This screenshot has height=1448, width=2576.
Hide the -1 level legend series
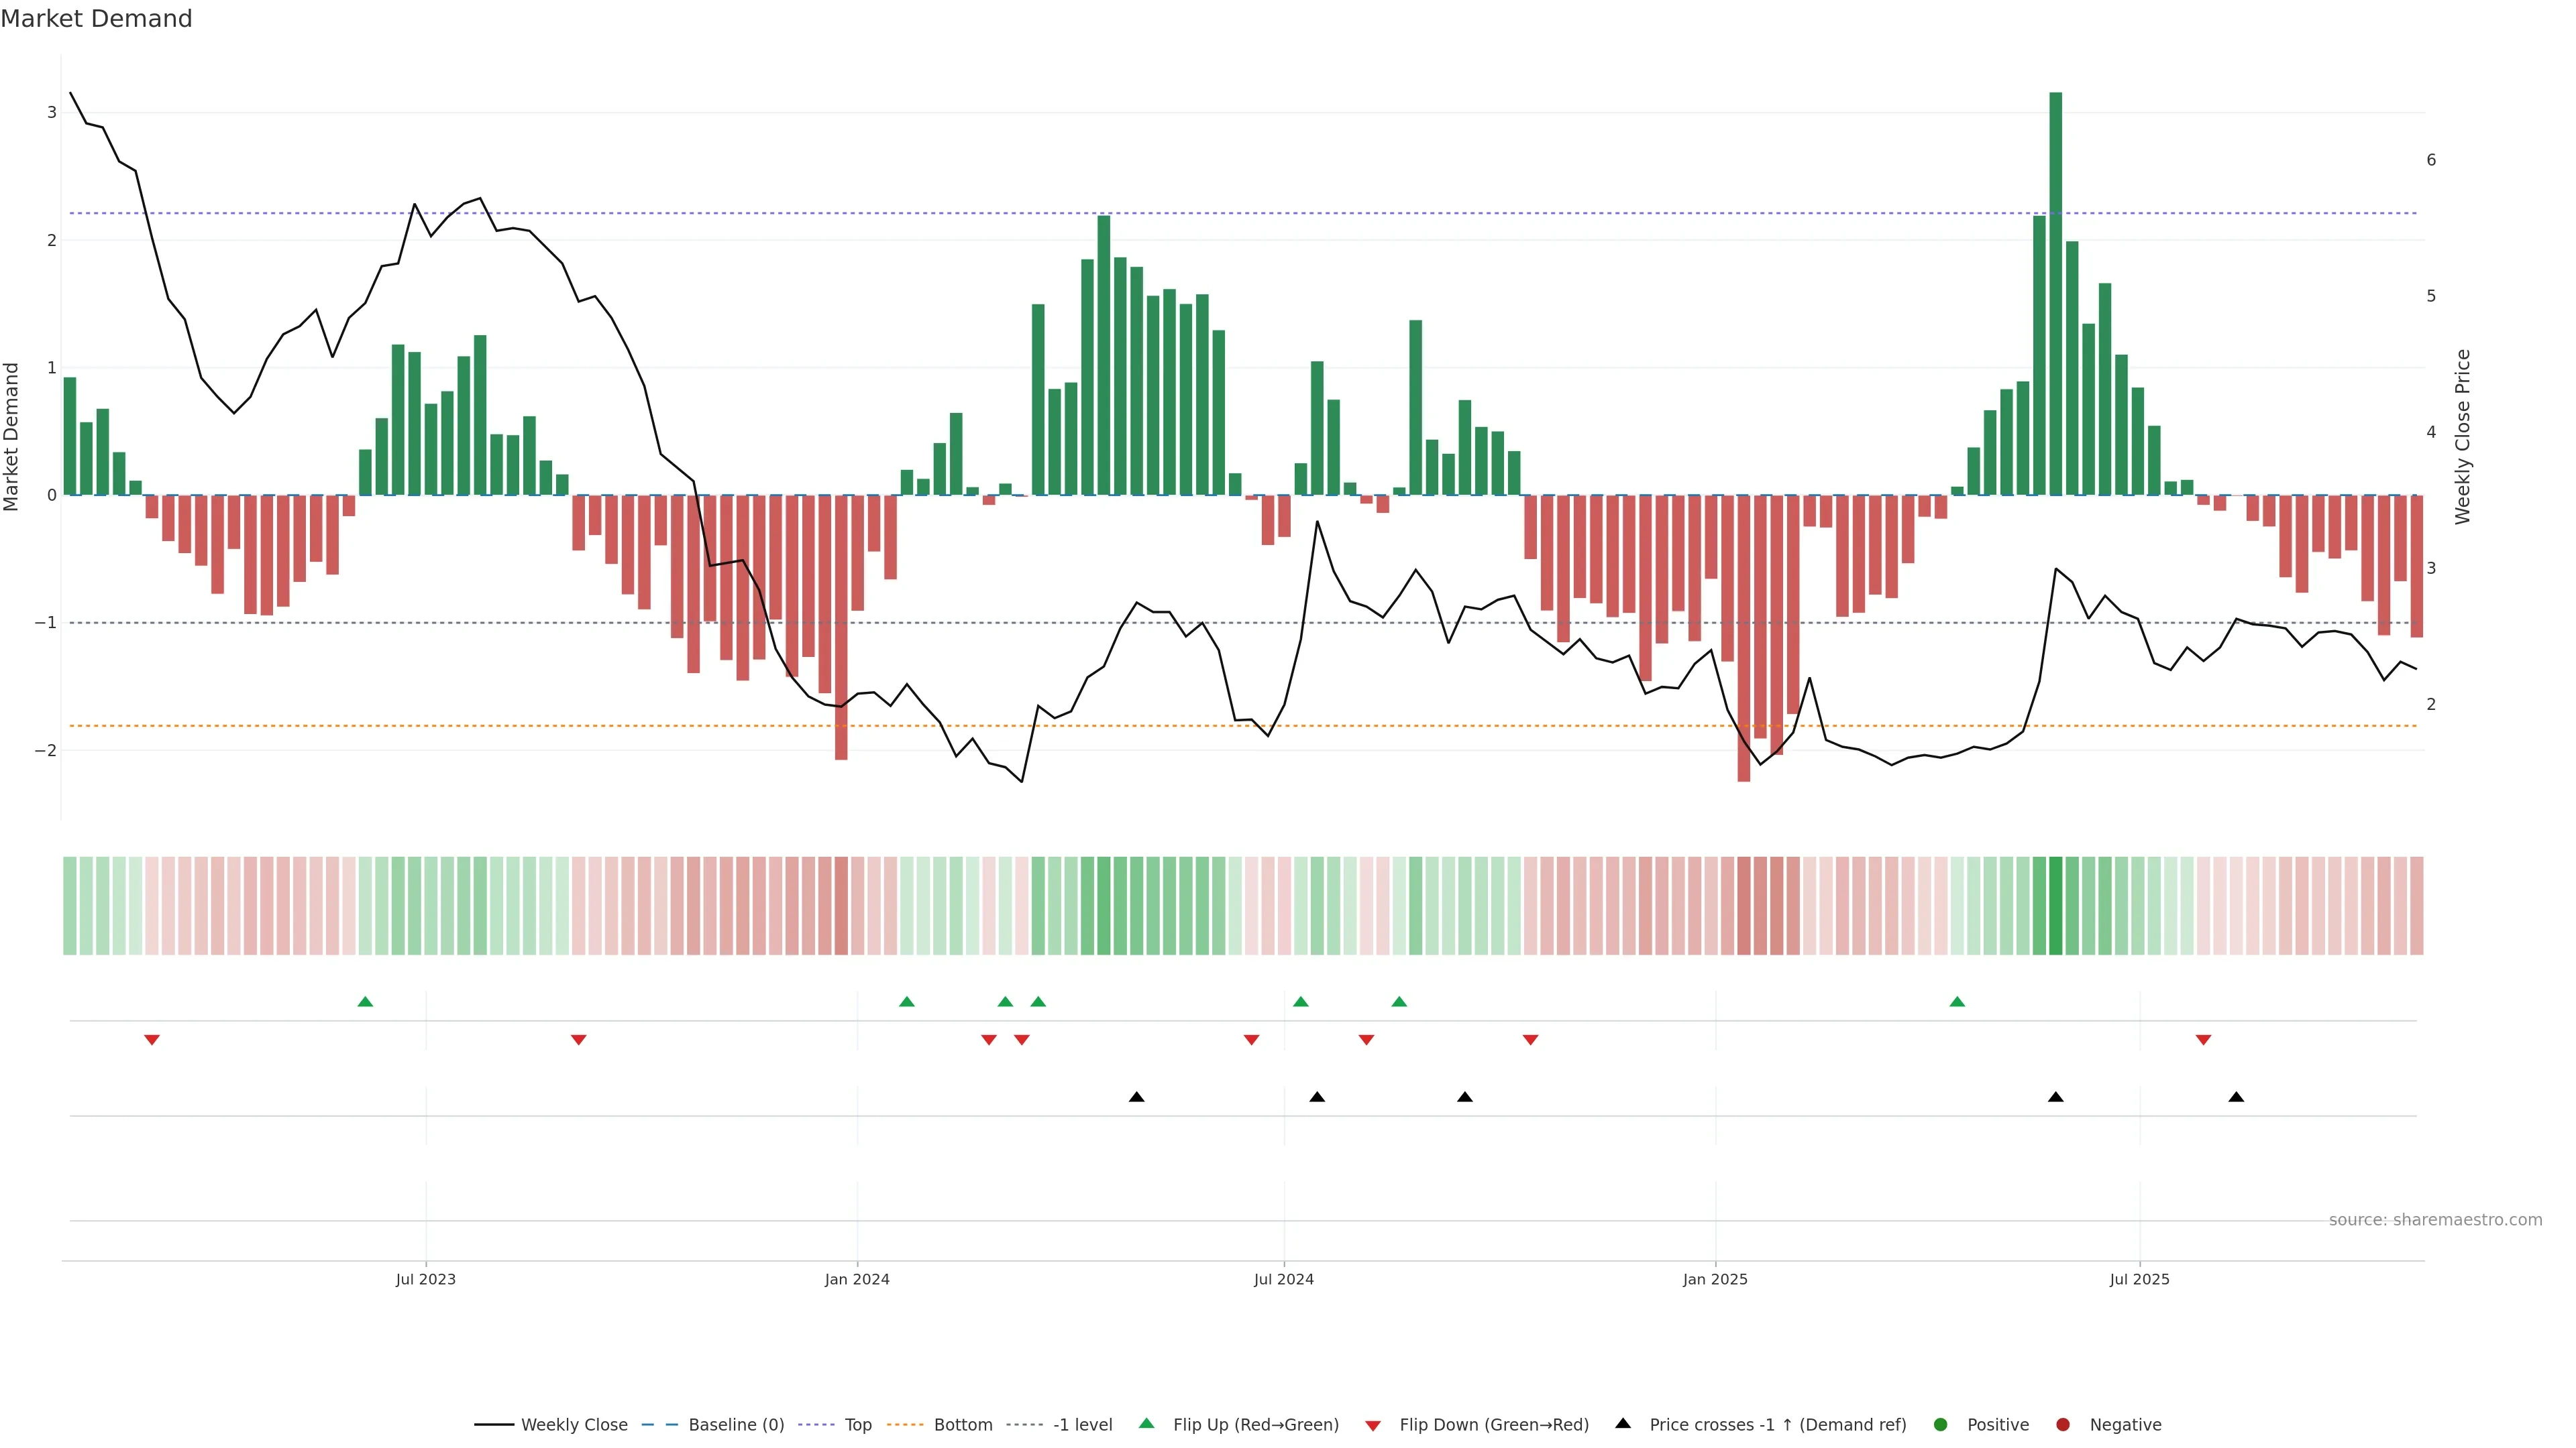(1082, 1425)
